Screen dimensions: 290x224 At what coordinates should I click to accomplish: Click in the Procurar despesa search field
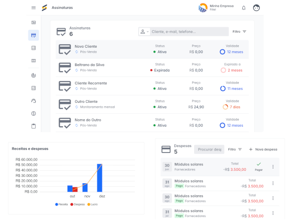210,149
